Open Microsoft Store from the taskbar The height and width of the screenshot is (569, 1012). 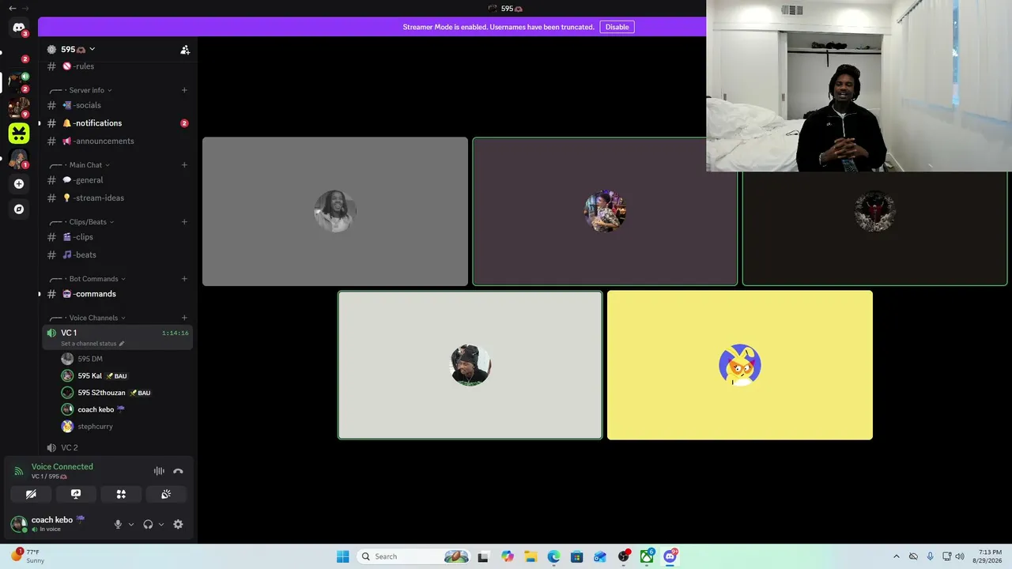click(x=577, y=556)
